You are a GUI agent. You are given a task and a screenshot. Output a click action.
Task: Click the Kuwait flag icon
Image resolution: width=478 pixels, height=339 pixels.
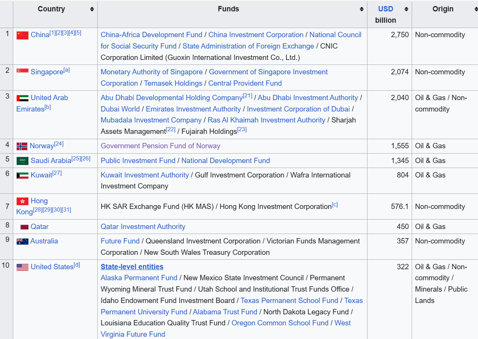point(22,175)
